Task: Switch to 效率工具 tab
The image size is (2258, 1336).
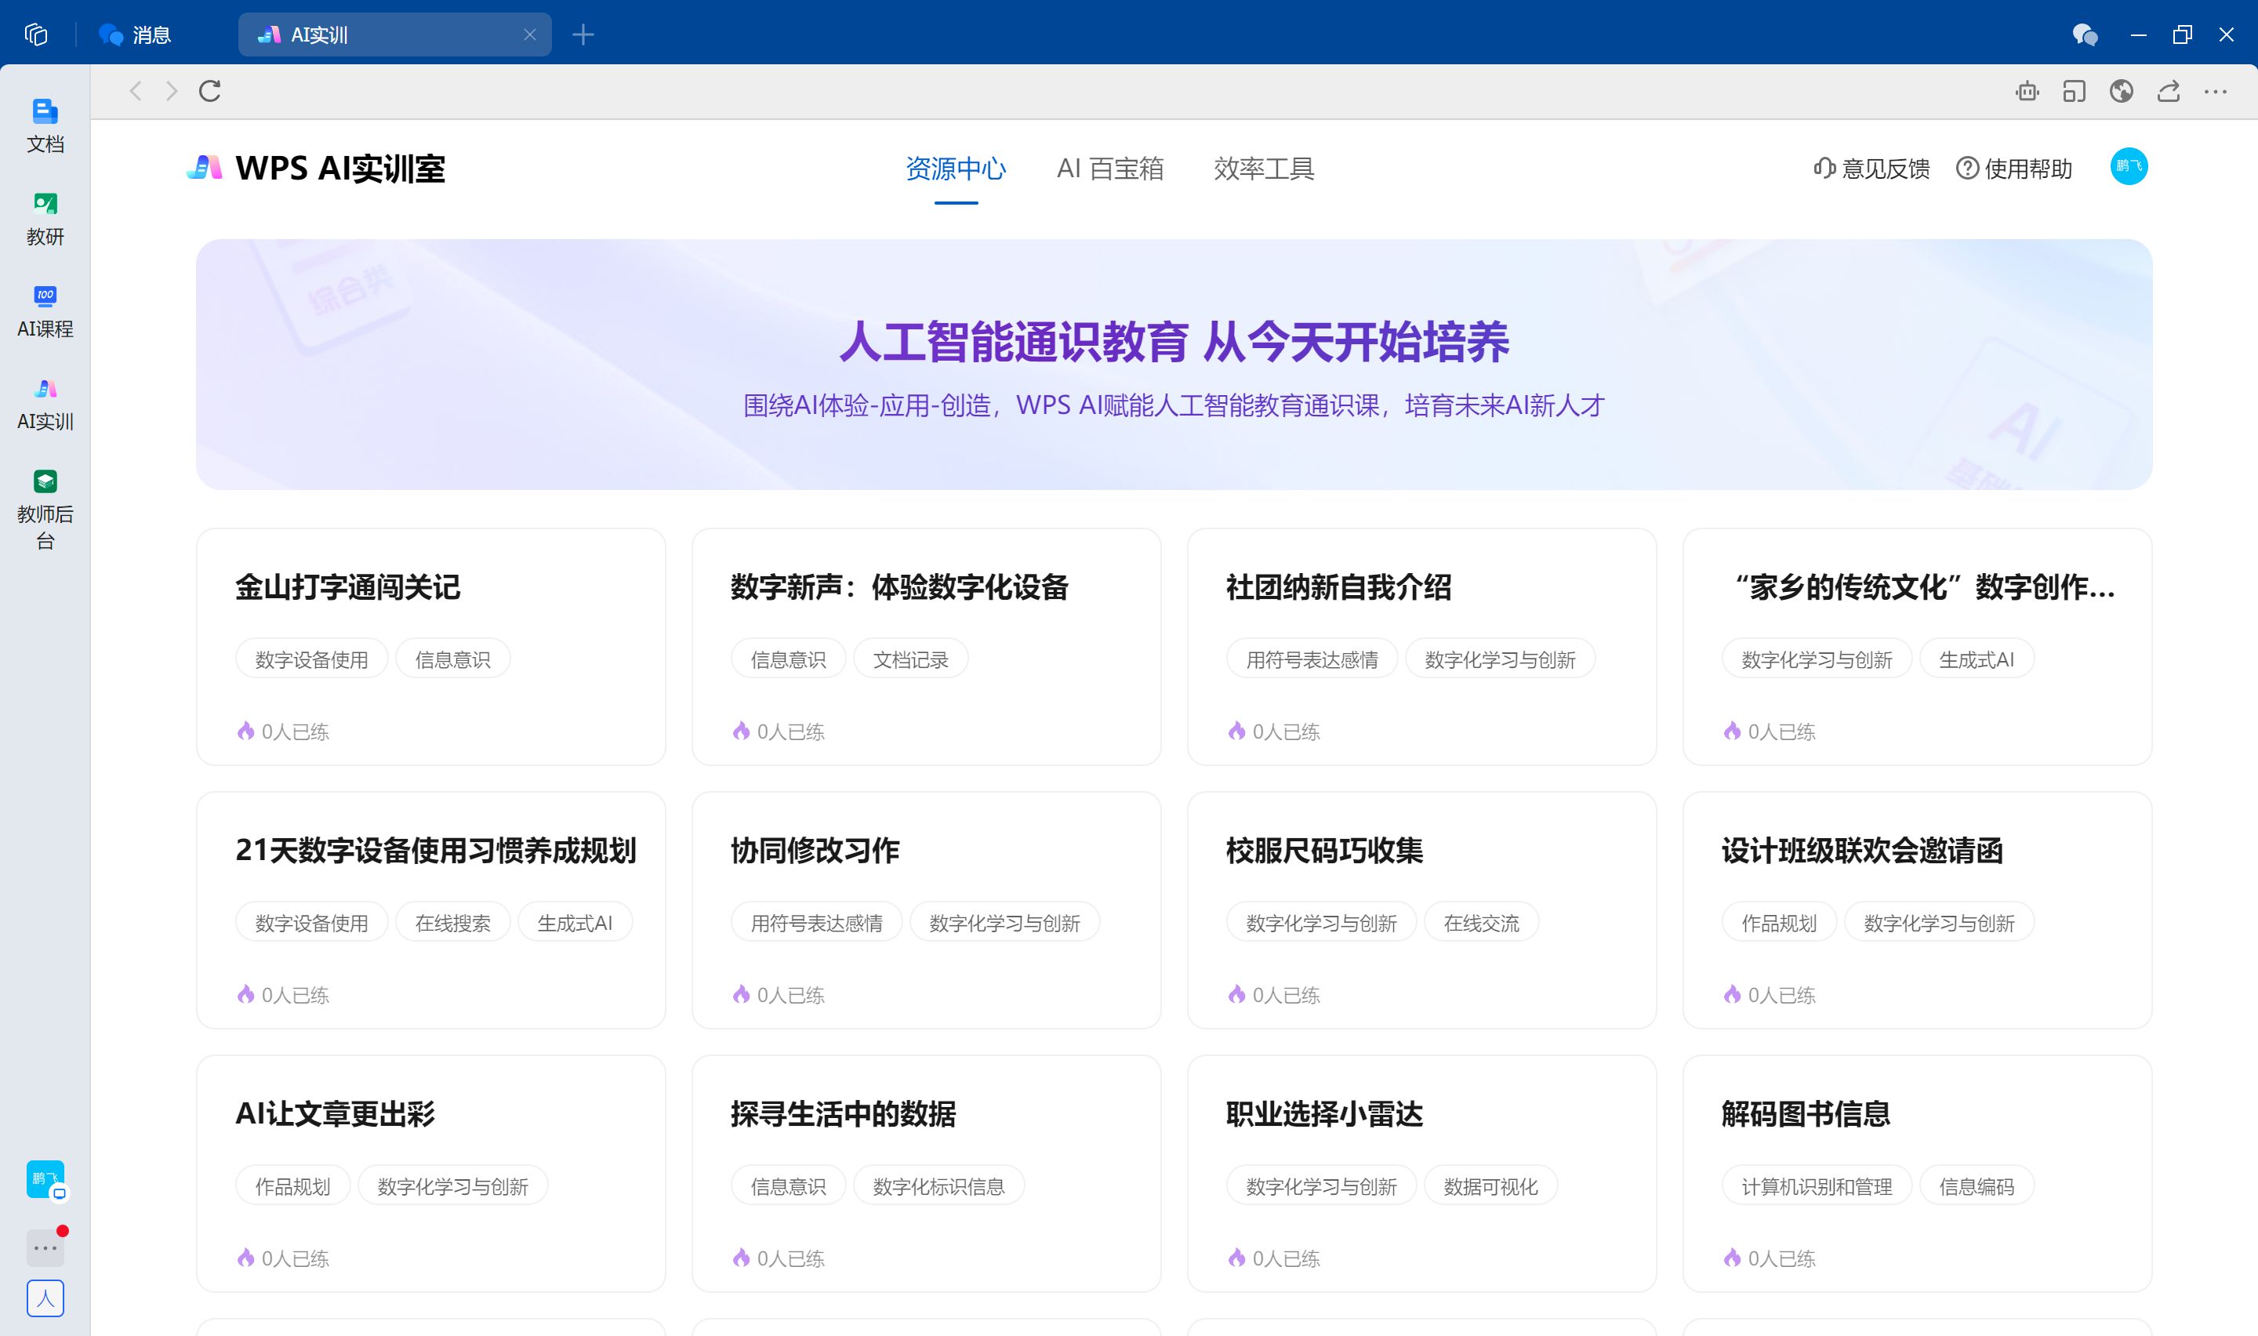Action: pos(1264,169)
